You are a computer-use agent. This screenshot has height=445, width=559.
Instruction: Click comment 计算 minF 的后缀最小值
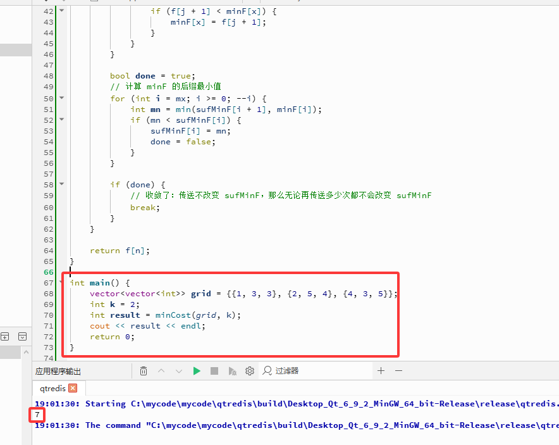point(166,86)
